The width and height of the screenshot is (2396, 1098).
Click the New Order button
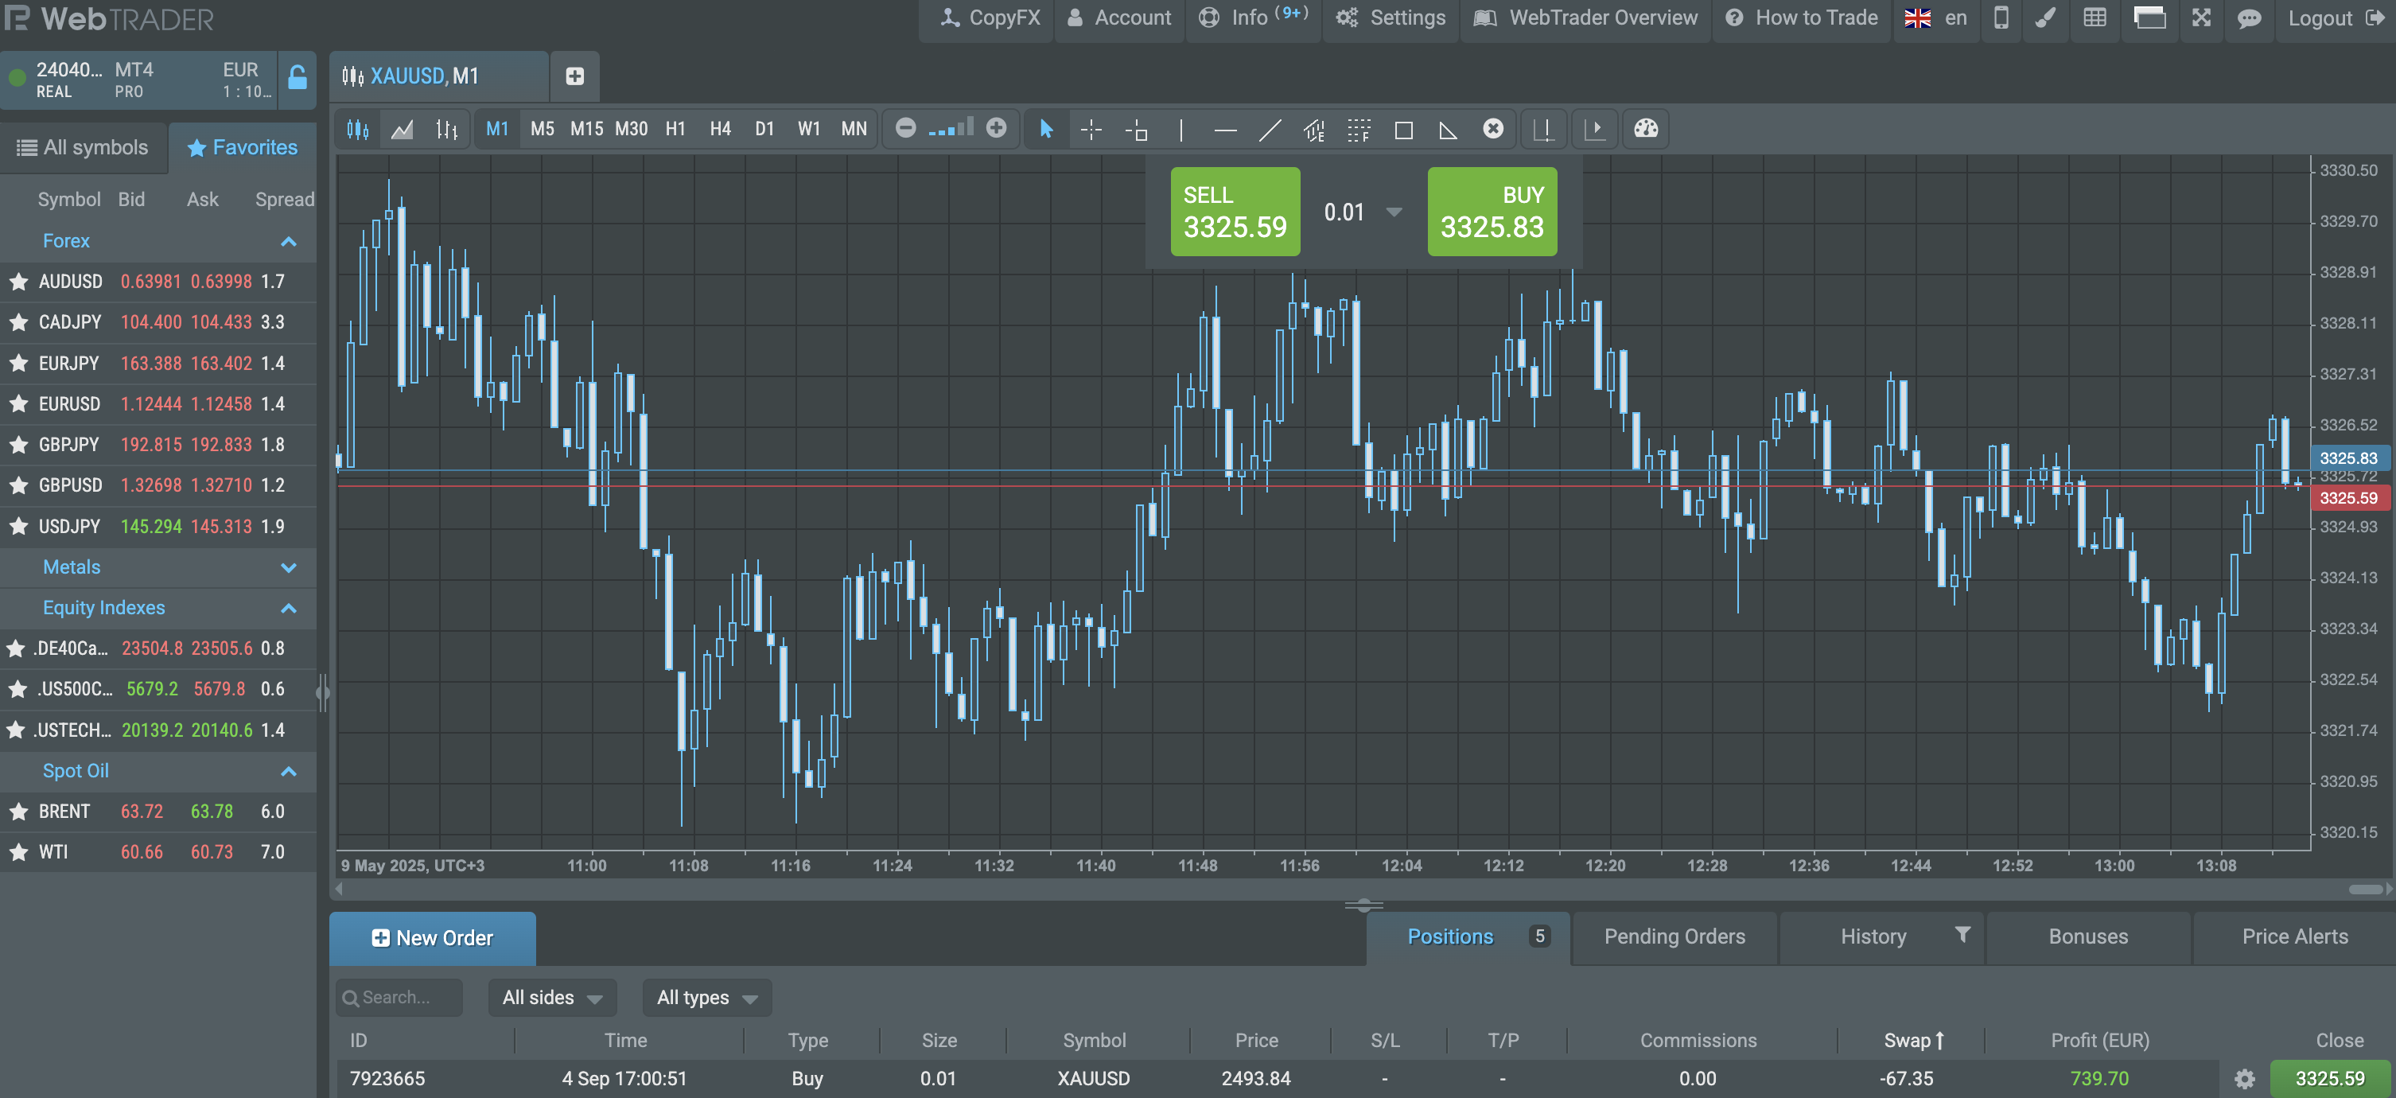point(433,938)
